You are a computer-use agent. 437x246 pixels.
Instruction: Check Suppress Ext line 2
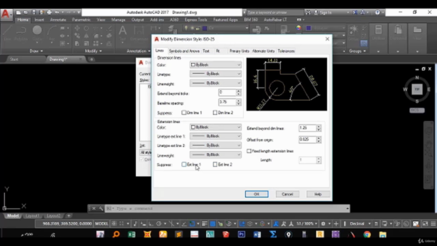[215, 165]
